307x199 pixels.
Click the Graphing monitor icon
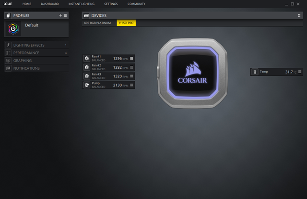[8, 61]
